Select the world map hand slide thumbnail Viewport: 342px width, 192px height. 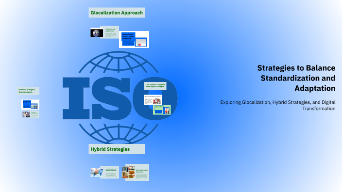pyautogui.click(x=105, y=172)
